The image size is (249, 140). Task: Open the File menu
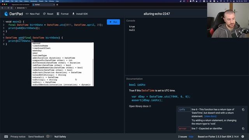point(12,1)
